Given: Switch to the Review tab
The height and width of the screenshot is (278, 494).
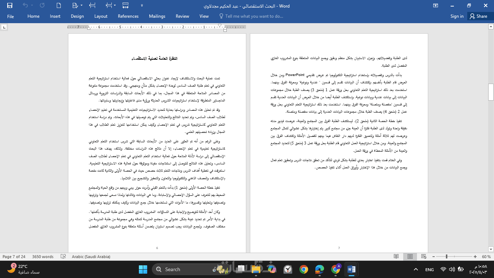Looking at the screenshot, I should pos(183,16).
